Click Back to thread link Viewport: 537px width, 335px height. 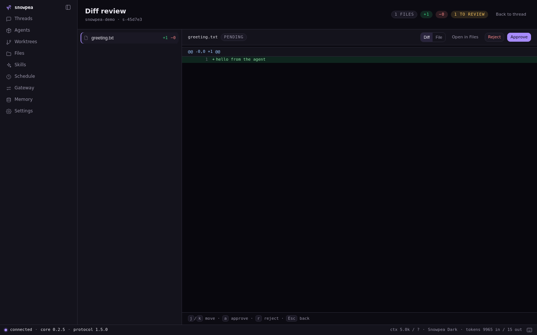511,15
